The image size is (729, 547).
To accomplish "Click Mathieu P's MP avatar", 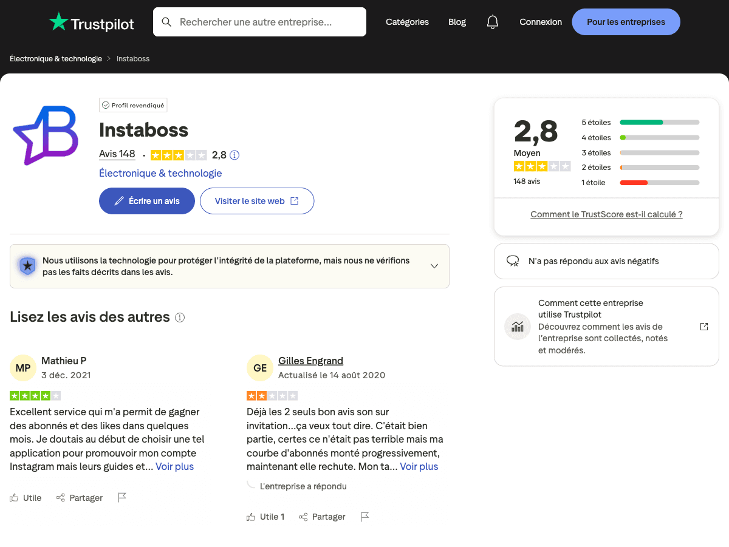I will click(x=23, y=368).
